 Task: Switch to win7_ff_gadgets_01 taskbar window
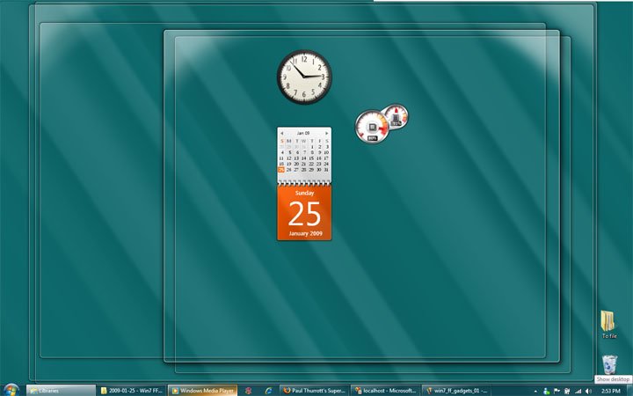point(456,391)
